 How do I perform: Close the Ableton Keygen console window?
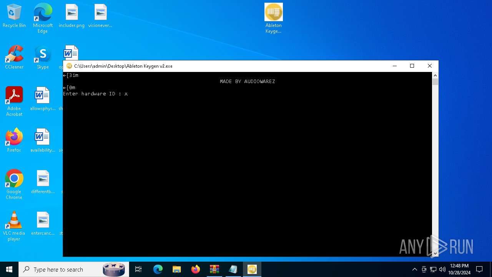coord(430,66)
